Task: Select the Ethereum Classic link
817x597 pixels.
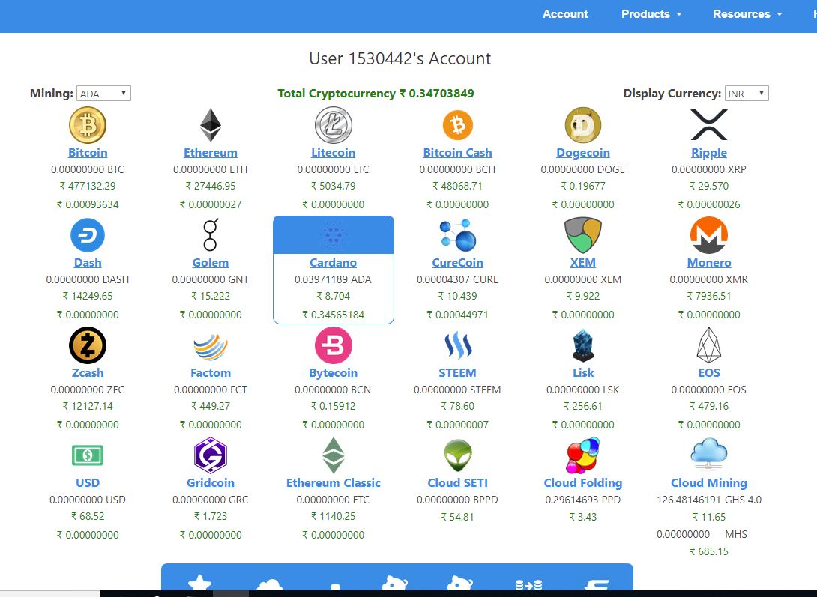Action: (x=334, y=482)
